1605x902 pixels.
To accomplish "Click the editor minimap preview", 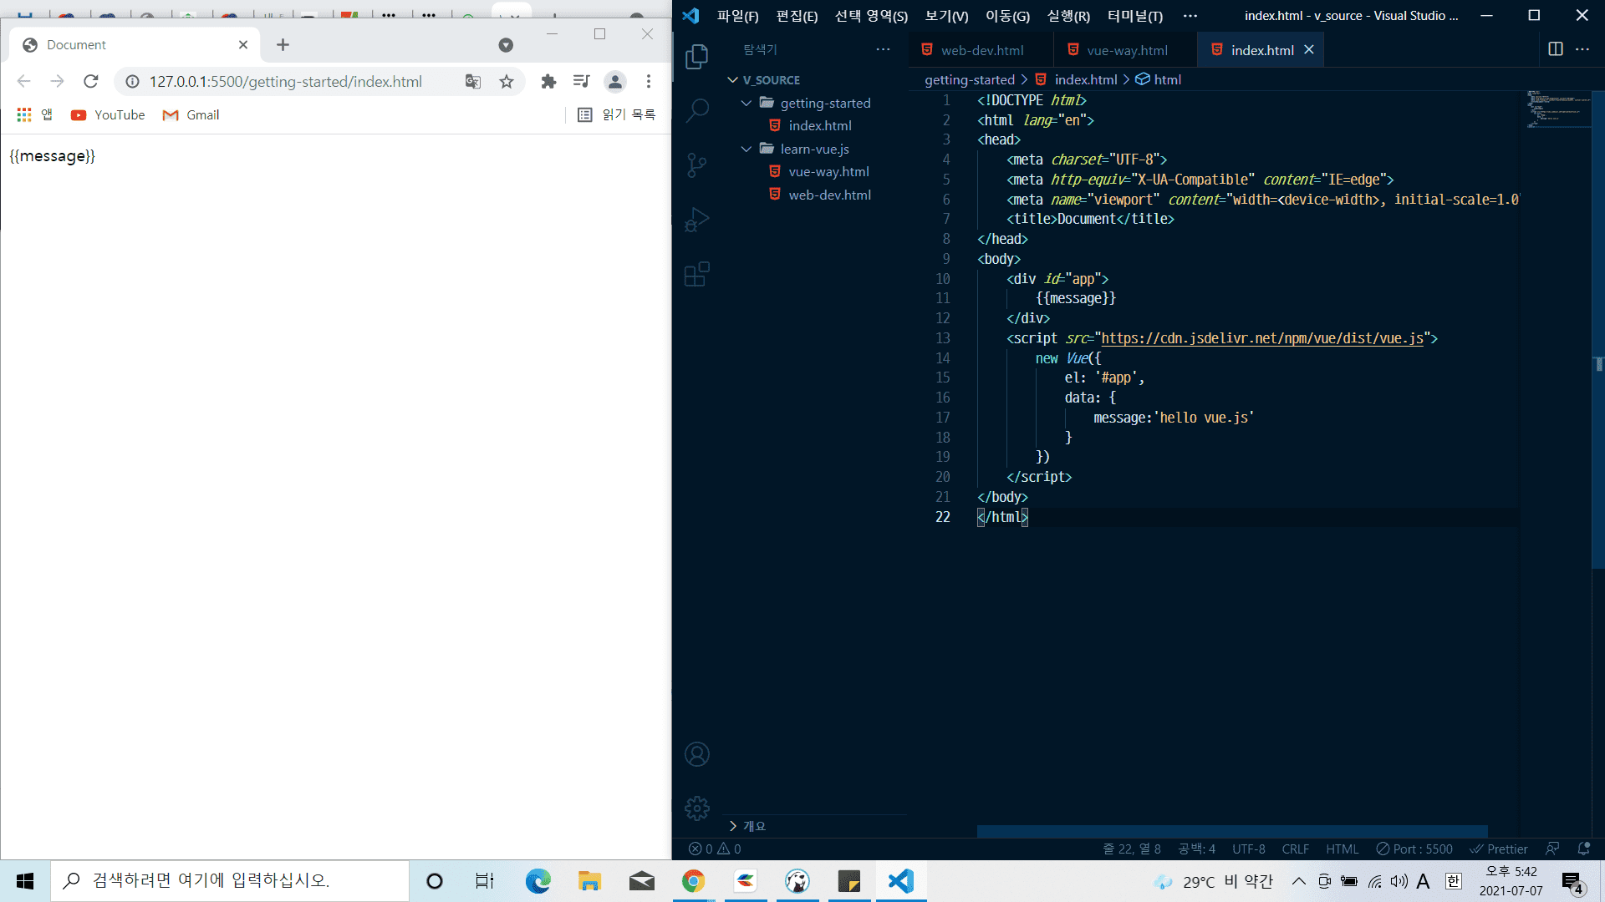I will click(x=1555, y=109).
